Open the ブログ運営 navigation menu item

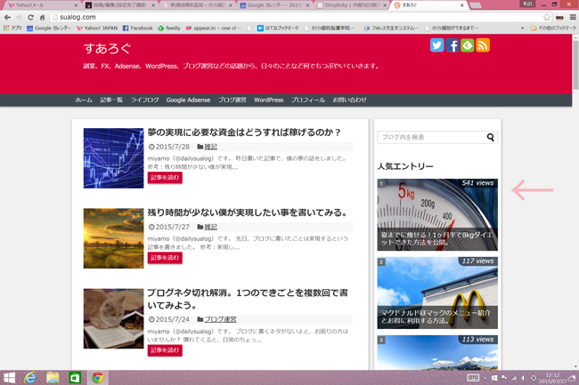[x=232, y=100]
